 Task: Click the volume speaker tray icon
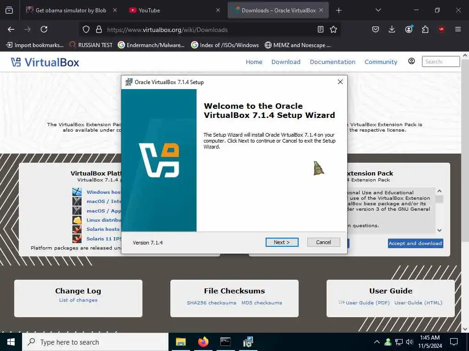coord(409,342)
